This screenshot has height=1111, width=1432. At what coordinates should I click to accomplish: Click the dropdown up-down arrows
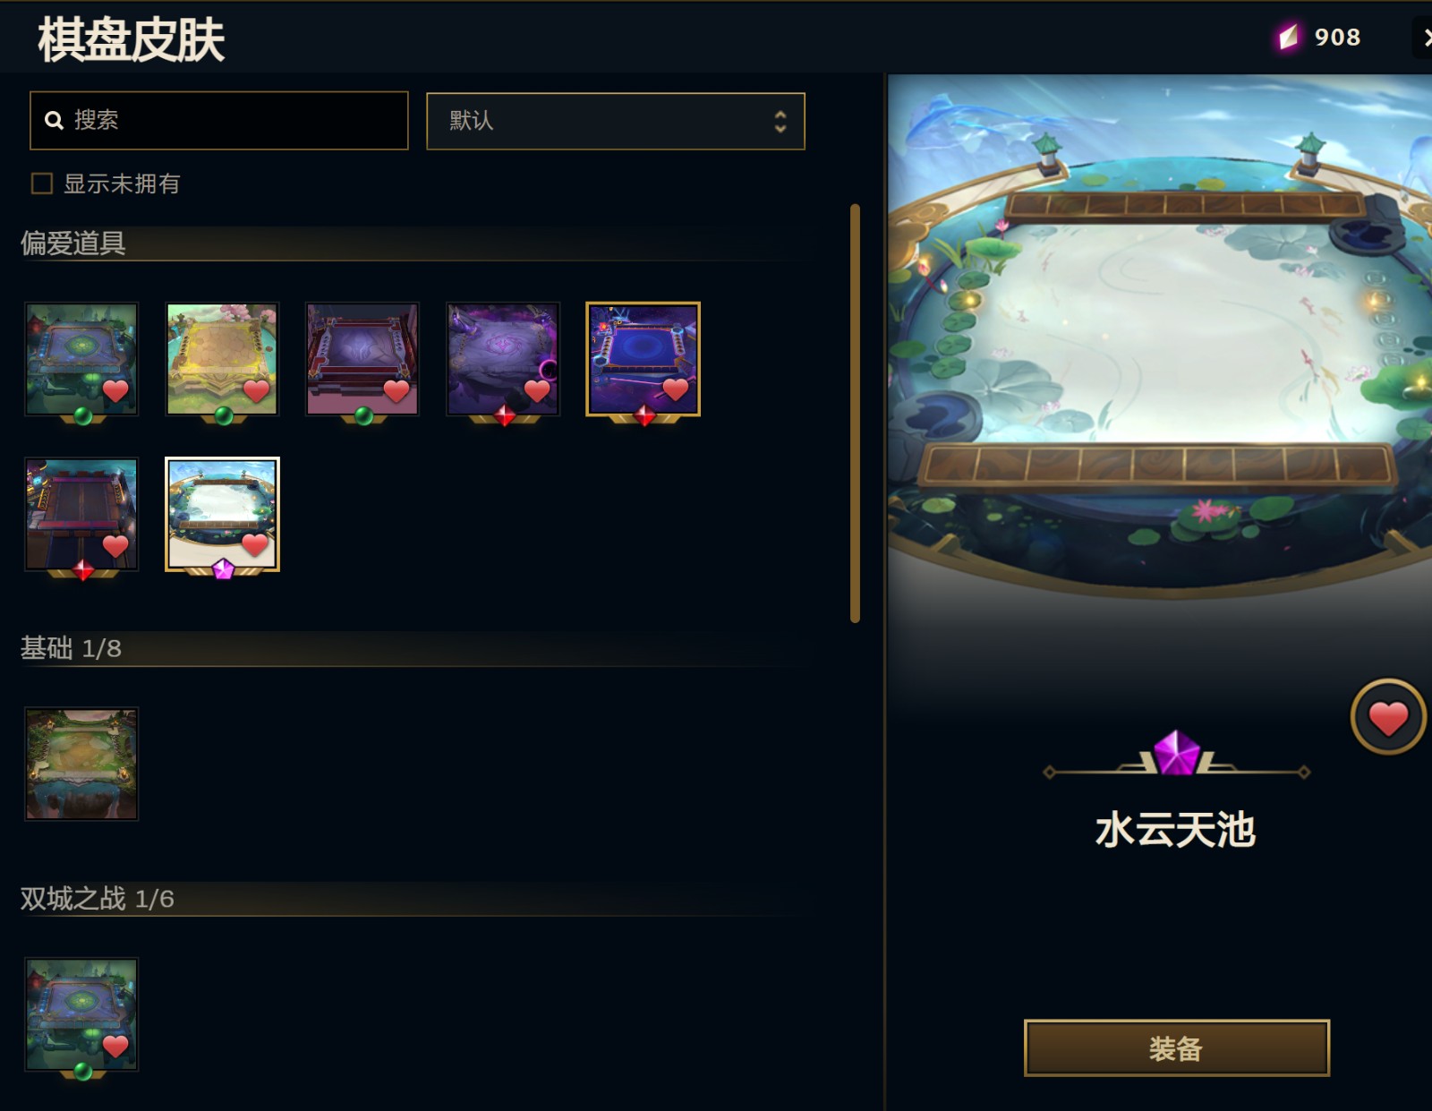(780, 121)
